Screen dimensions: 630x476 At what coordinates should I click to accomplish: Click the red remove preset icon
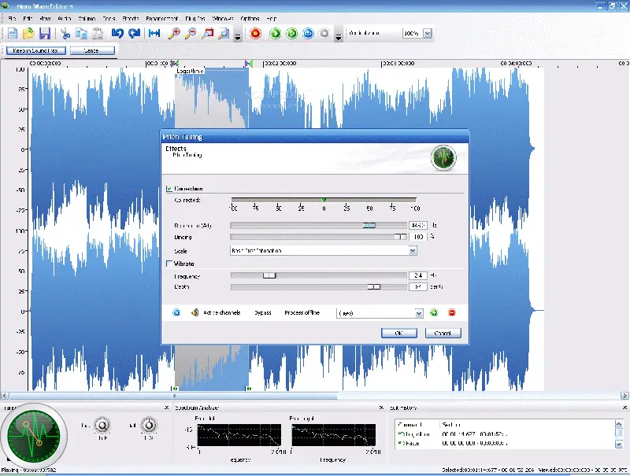[452, 312]
